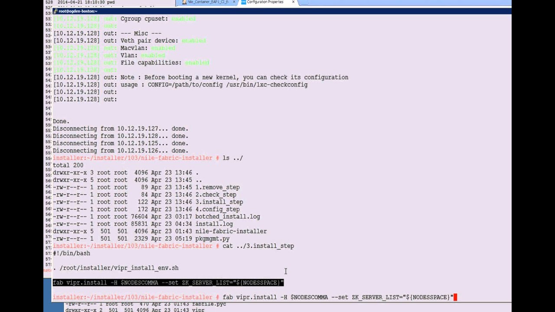Click 'Disconnecting from 10.12.19.127... done.' line
The height and width of the screenshot is (312, 555).
coord(121,129)
